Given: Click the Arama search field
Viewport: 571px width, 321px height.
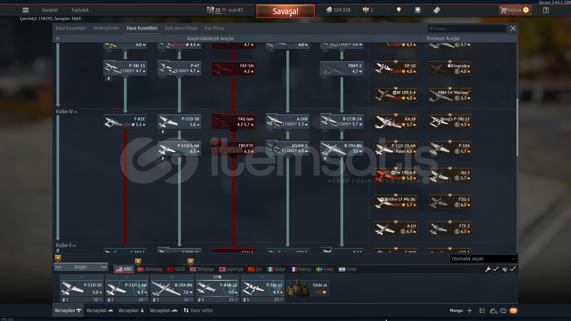Looking at the screenshot, I should 467,29.
